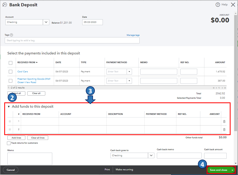
Task: Delete line 1 with trash icon
Action: point(224,122)
